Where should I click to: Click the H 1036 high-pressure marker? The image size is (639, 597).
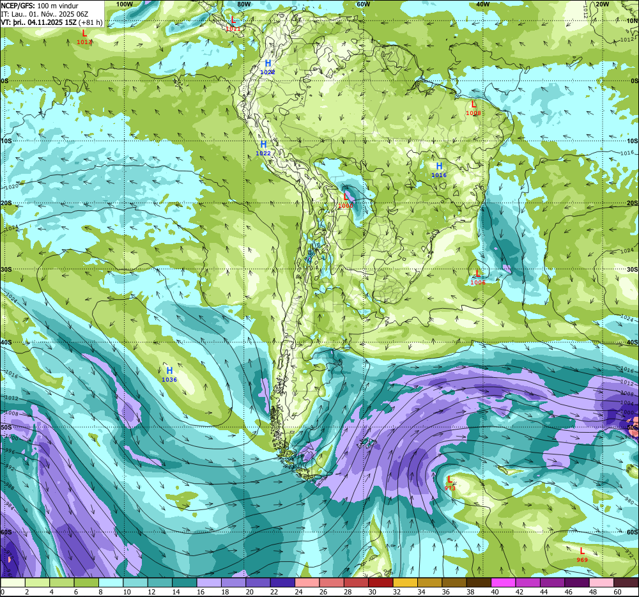(169, 374)
